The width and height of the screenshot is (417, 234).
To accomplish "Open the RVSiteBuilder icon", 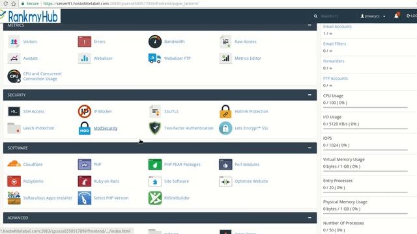I will coord(155,198).
